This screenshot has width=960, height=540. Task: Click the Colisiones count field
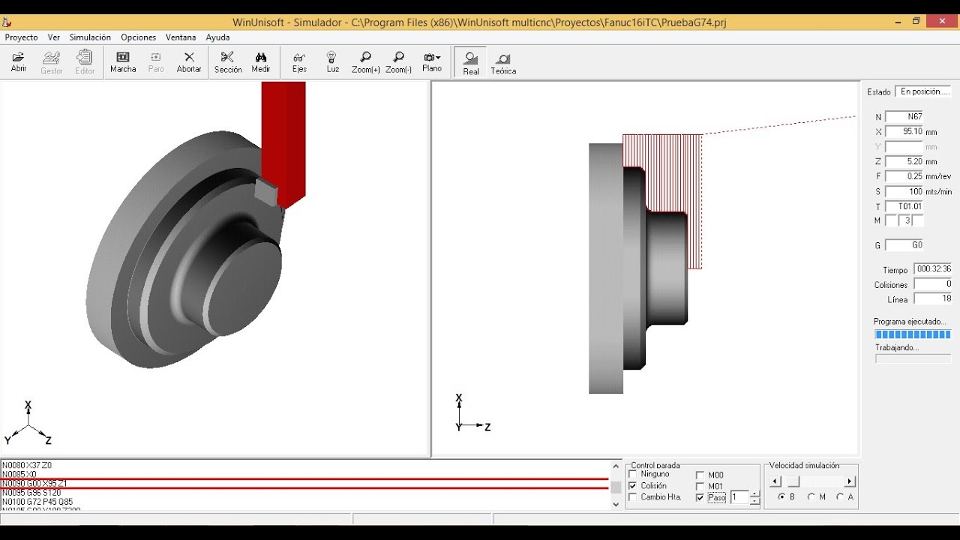[933, 284]
